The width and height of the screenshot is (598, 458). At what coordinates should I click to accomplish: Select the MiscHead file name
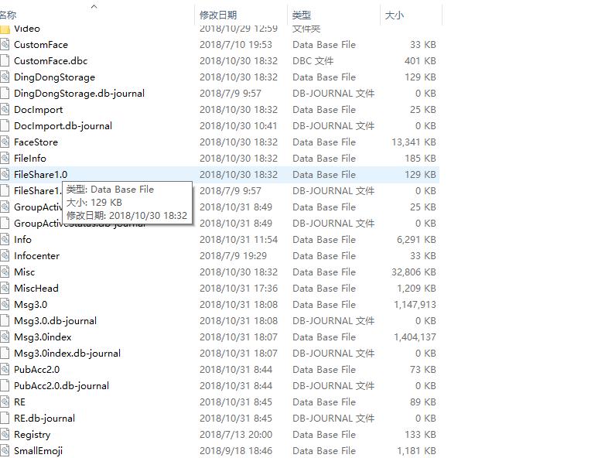tap(36, 289)
